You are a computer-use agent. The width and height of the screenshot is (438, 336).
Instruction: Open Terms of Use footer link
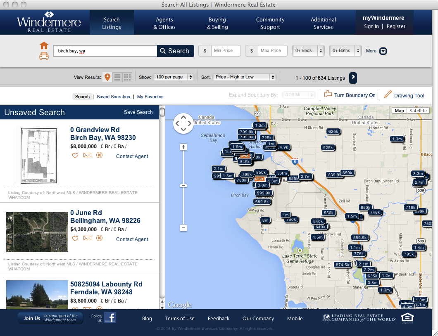pos(180,318)
